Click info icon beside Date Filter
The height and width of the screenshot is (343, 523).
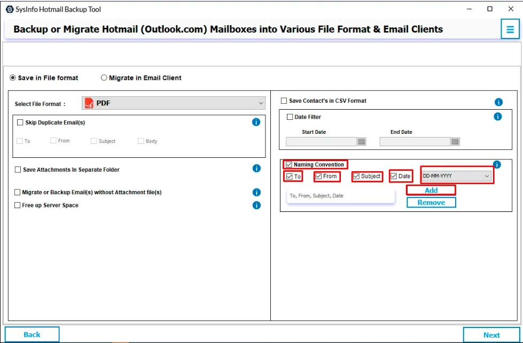[x=498, y=117]
